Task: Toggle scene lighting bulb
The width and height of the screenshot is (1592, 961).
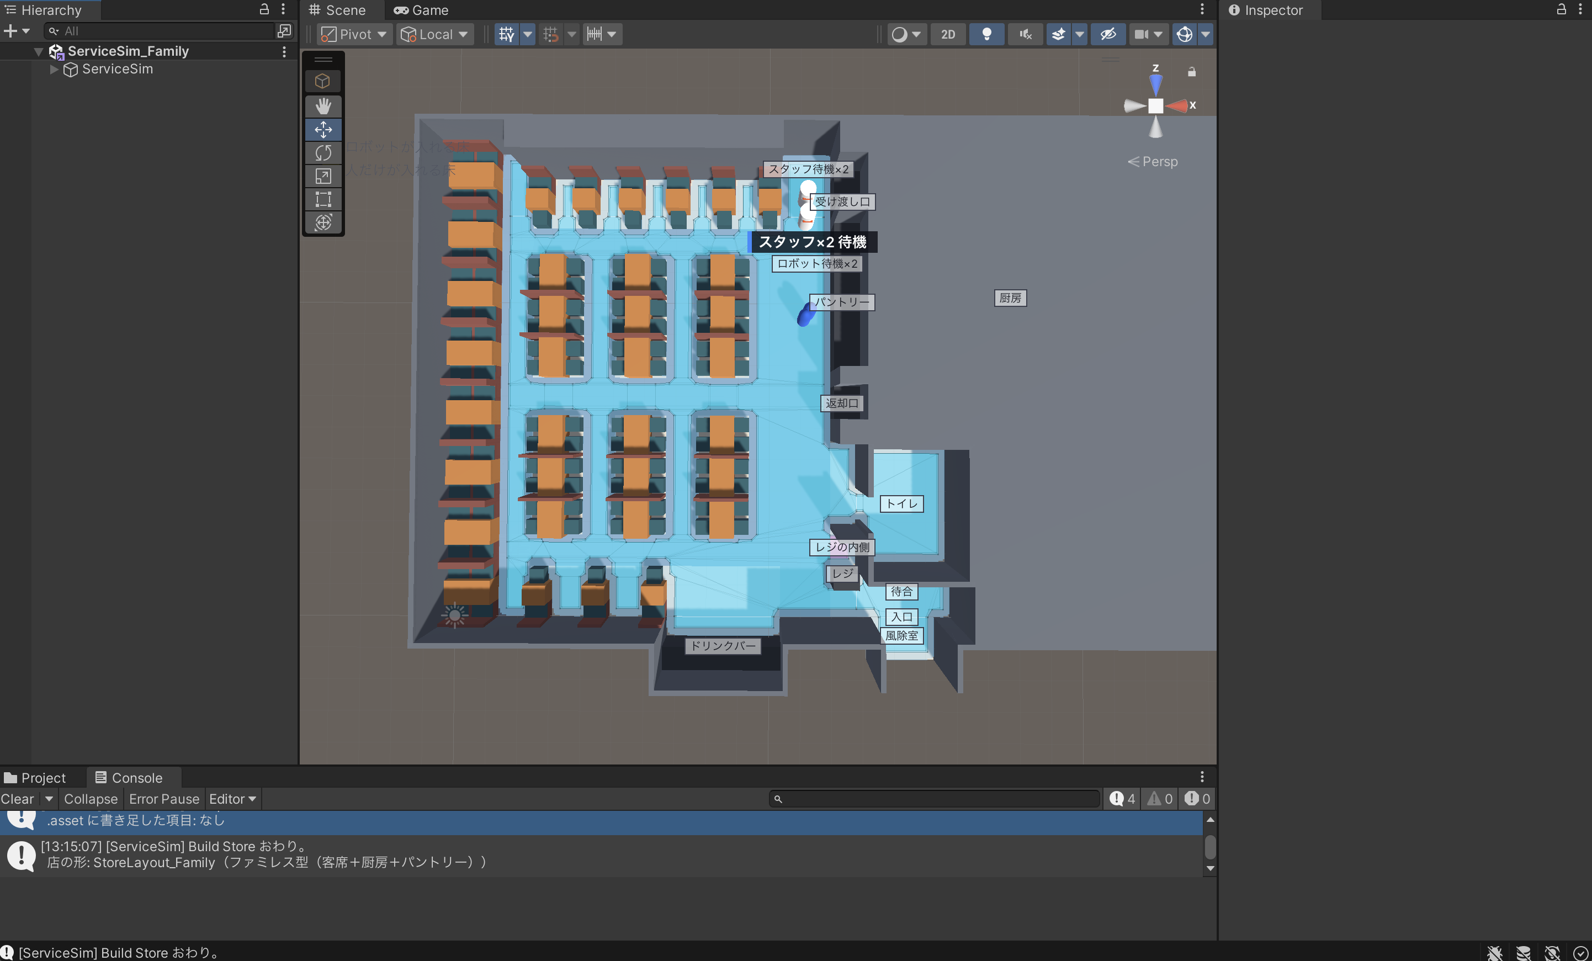Action: 986,34
